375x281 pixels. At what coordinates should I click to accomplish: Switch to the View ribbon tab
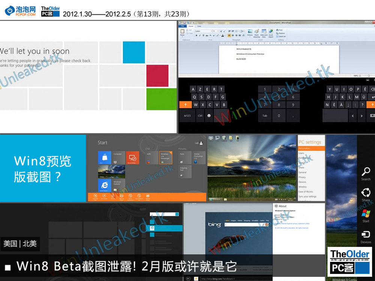(199, 26)
